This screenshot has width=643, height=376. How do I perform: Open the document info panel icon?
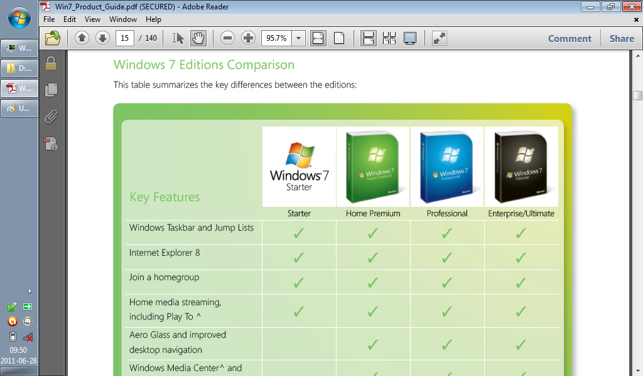(x=51, y=144)
